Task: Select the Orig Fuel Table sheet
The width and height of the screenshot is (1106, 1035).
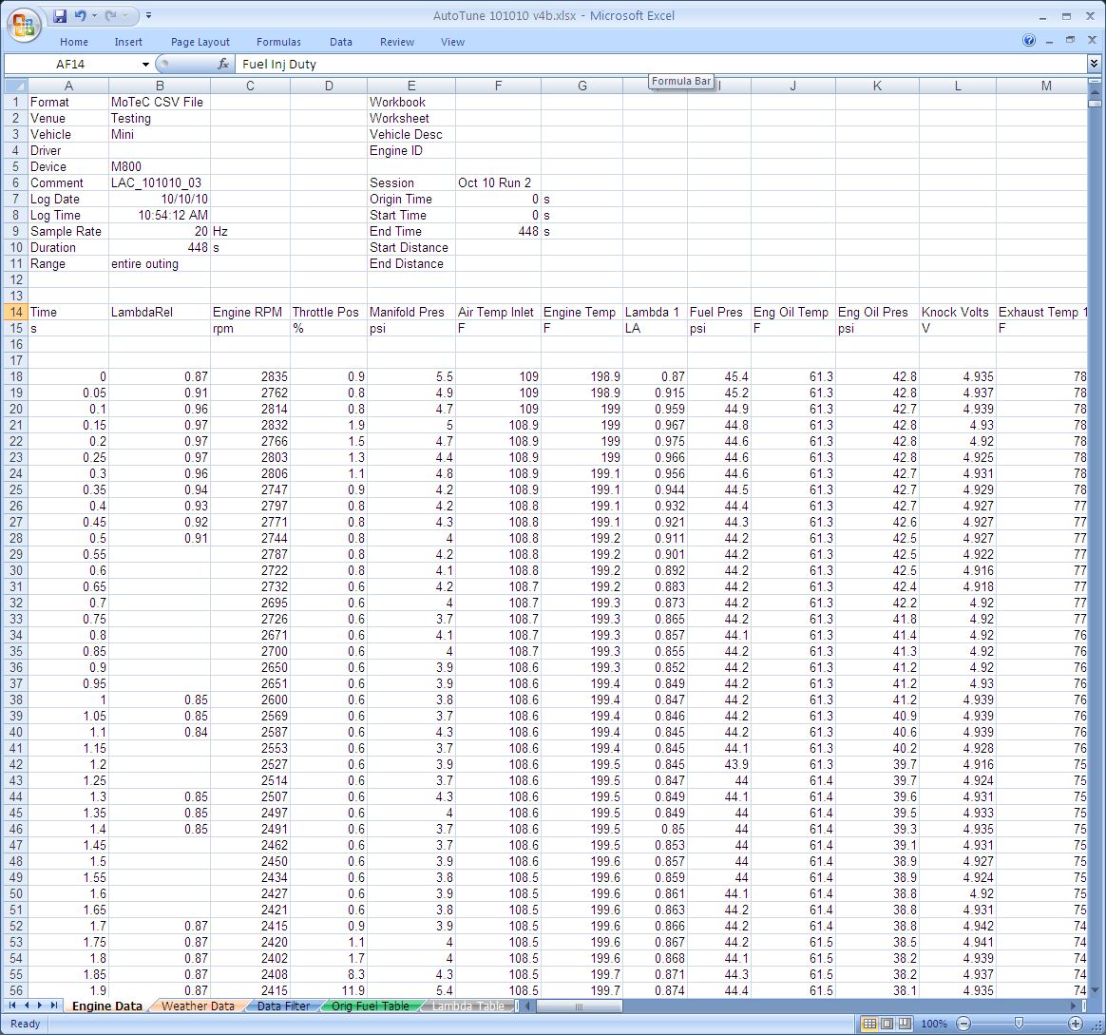Action: click(x=371, y=1006)
